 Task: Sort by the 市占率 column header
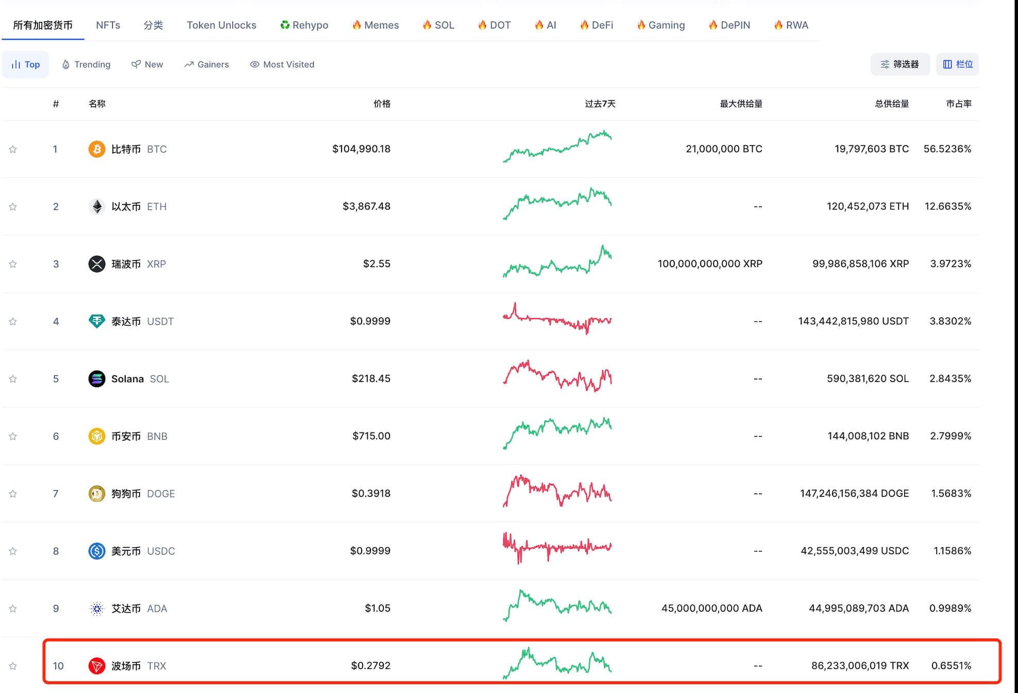point(959,103)
